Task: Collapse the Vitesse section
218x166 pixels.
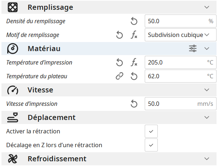Action: tap(207, 90)
